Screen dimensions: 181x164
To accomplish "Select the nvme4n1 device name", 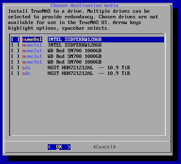I will [x=32, y=62].
